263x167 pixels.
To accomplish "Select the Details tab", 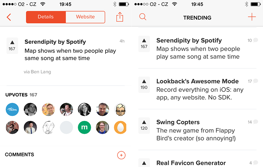I will pos(46,17).
